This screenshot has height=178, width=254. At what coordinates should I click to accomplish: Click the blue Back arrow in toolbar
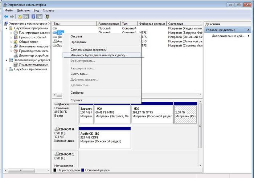point(6,17)
